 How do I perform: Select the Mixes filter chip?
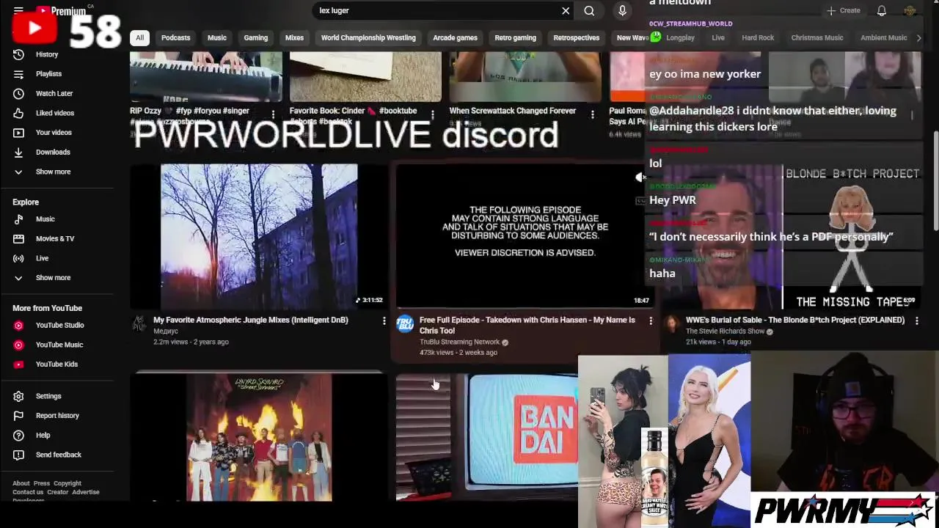click(294, 38)
